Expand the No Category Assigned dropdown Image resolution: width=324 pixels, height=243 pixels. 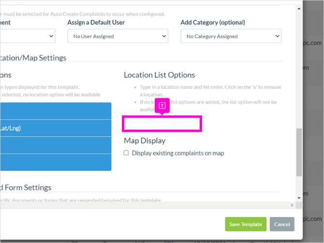coord(231,36)
